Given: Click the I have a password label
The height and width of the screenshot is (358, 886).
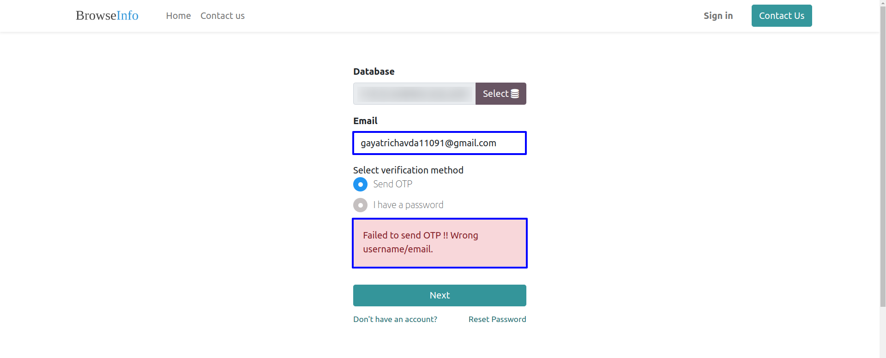Looking at the screenshot, I should [408, 205].
